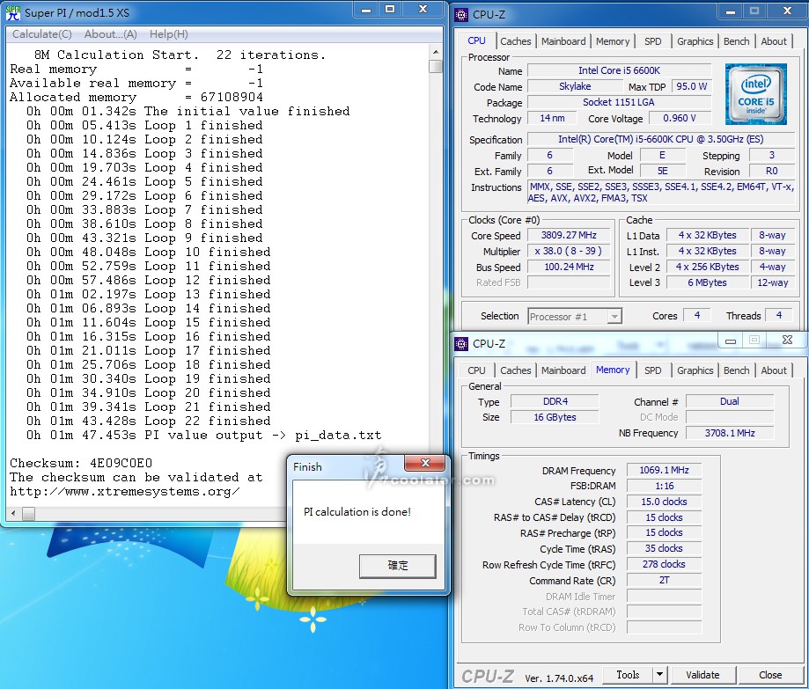Click Super PI vertical scrollbar thumb
The width and height of the screenshot is (809, 689).
tap(436, 67)
